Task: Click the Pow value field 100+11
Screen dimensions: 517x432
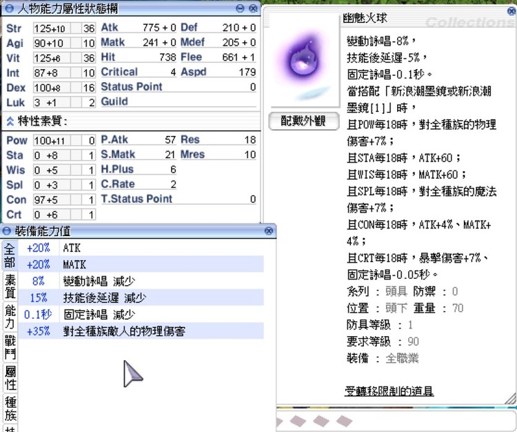Action: click(x=52, y=141)
